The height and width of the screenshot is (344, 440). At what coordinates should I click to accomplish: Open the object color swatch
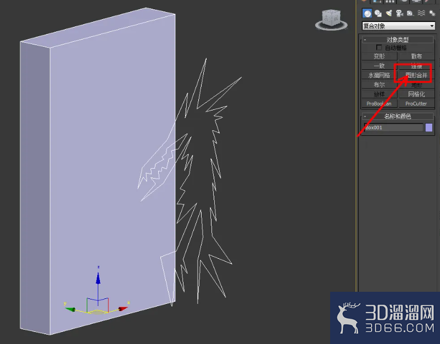(x=429, y=127)
